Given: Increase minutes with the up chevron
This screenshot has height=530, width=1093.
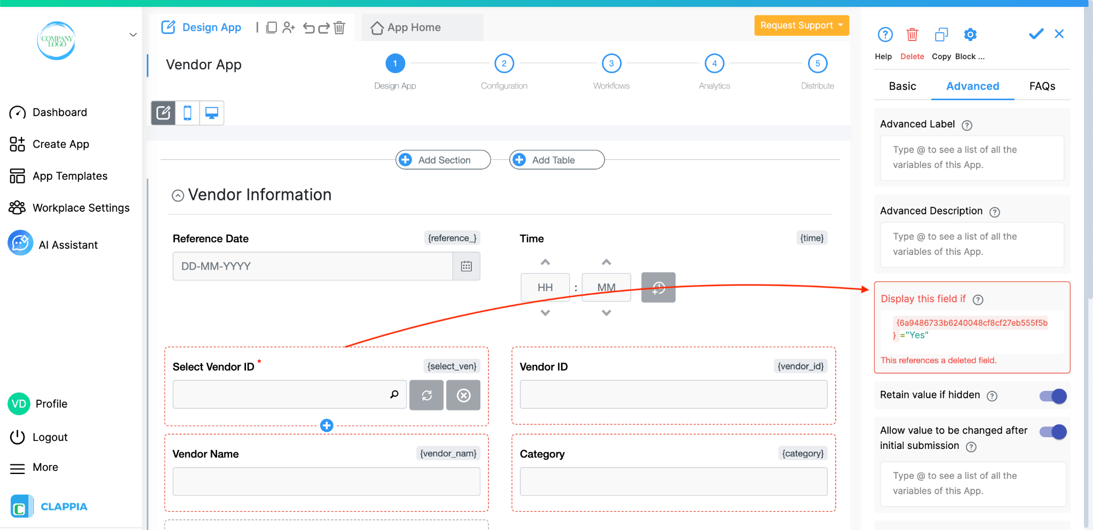Looking at the screenshot, I should pos(606,262).
